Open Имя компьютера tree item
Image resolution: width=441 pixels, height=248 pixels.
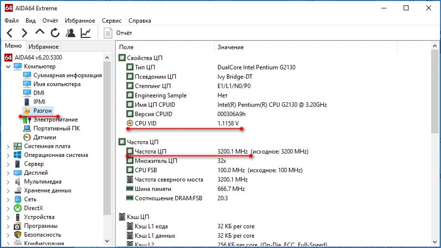coord(57,84)
